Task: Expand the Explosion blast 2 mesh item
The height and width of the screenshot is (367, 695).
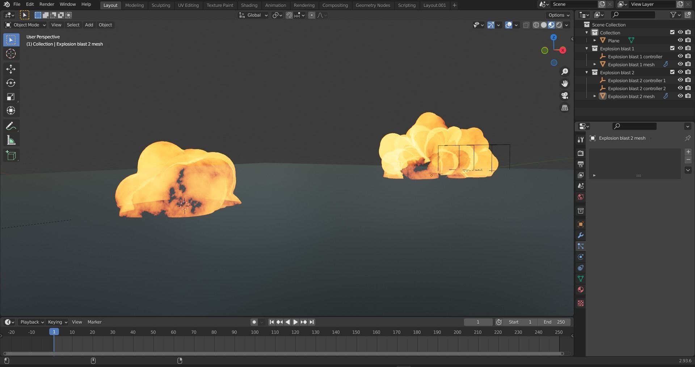Action: click(595, 96)
